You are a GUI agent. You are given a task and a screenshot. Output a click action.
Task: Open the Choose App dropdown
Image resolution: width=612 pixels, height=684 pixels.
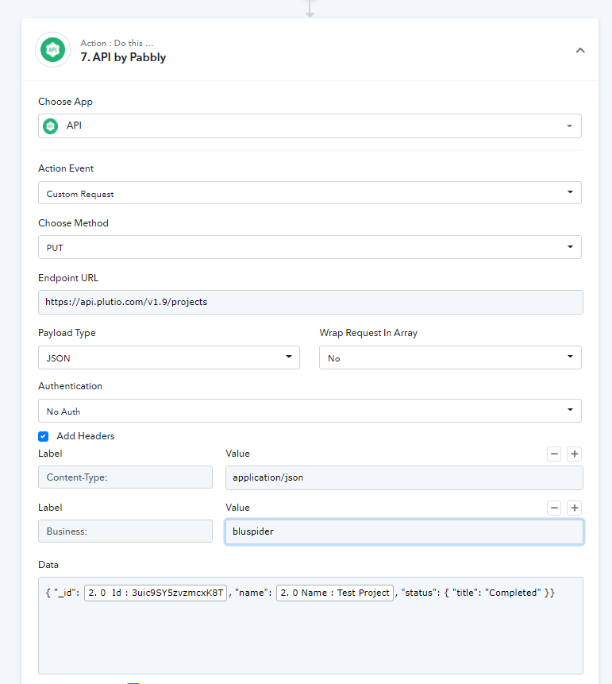point(310,126)
